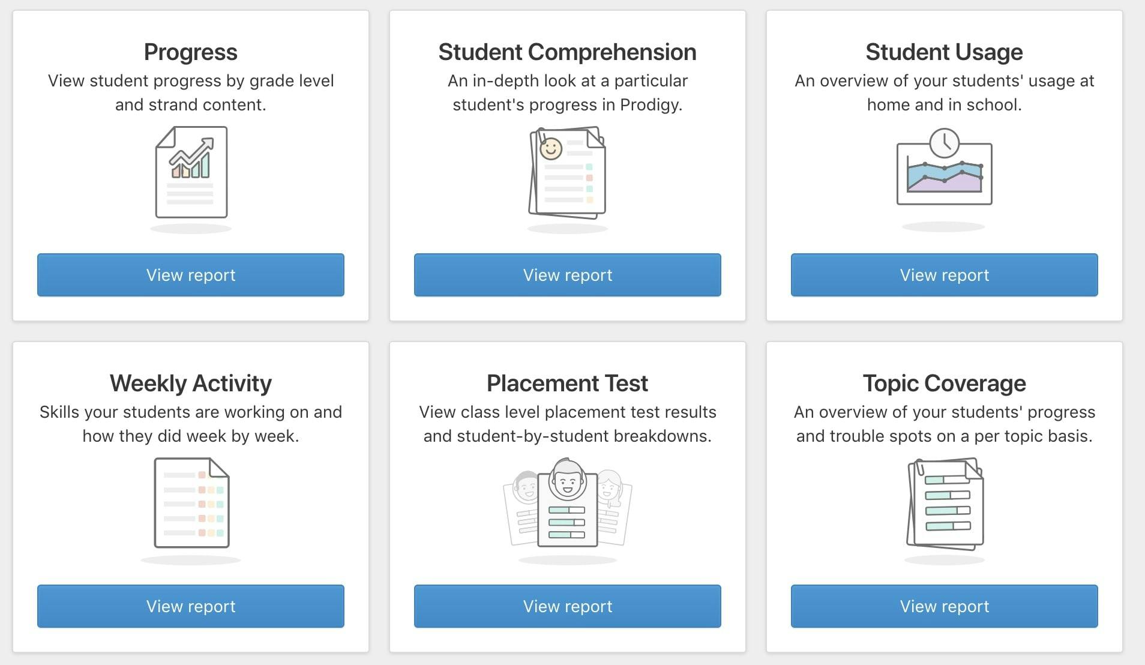Open the Student Comprehension report

568,275
